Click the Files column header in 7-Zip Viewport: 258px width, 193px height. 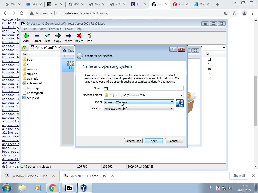click(x=208, y=54)
